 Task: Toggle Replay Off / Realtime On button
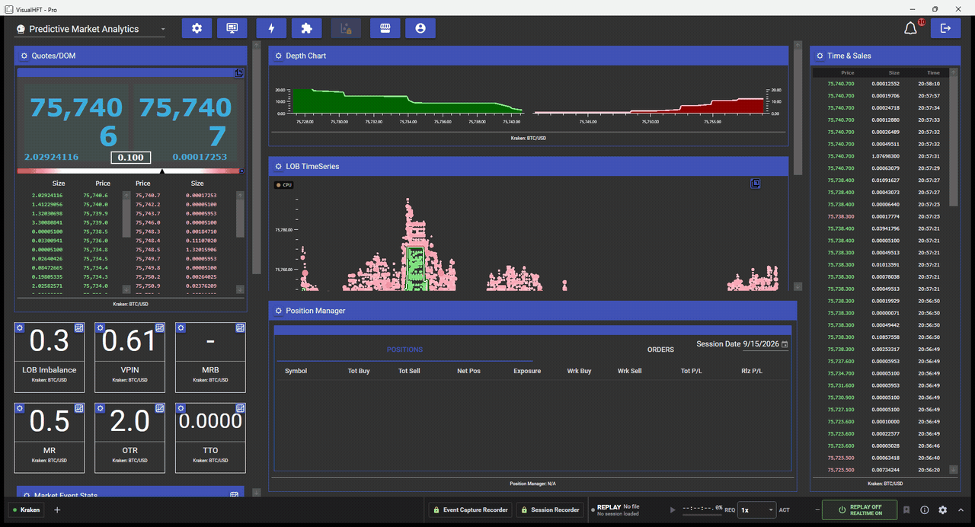(859, 510)
